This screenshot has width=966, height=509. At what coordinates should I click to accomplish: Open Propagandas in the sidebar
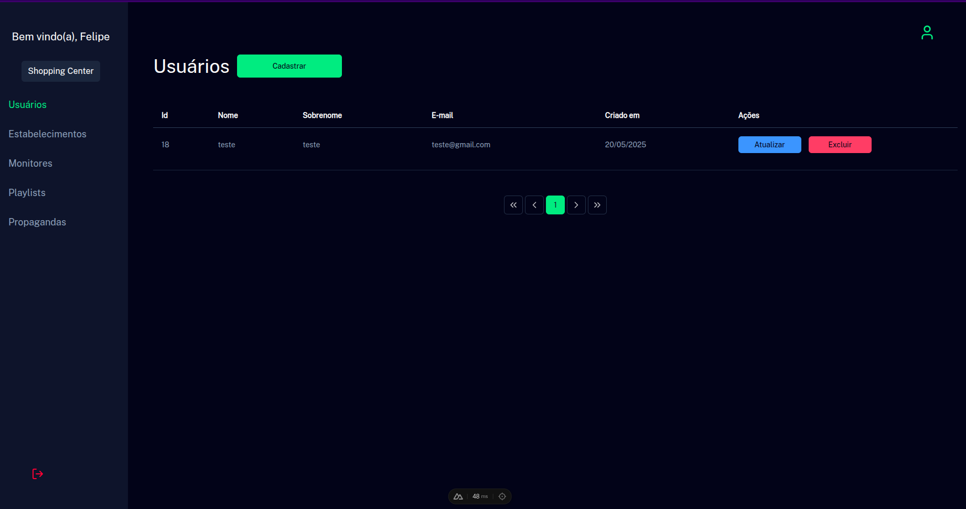37,222
